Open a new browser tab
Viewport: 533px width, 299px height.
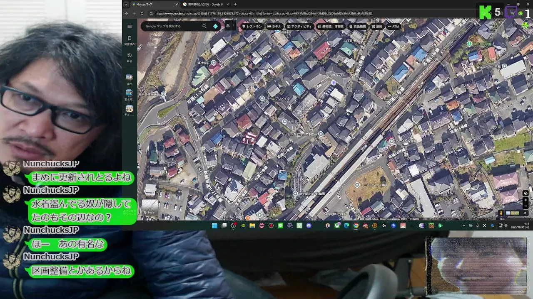pyautogui.click(x=235, y=4)
